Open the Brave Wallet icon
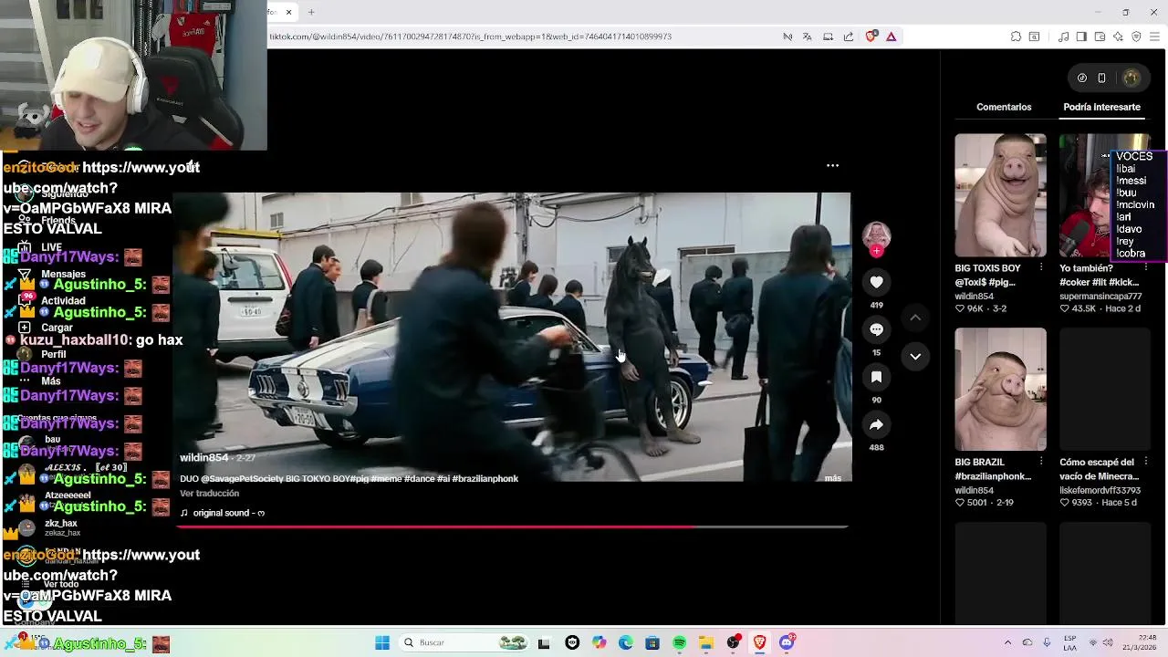The height and width of the screenshot is (657, 1168). (x=1100, y=36)
